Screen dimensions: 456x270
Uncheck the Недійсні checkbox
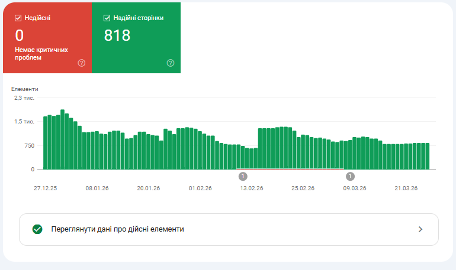[18, 18]
